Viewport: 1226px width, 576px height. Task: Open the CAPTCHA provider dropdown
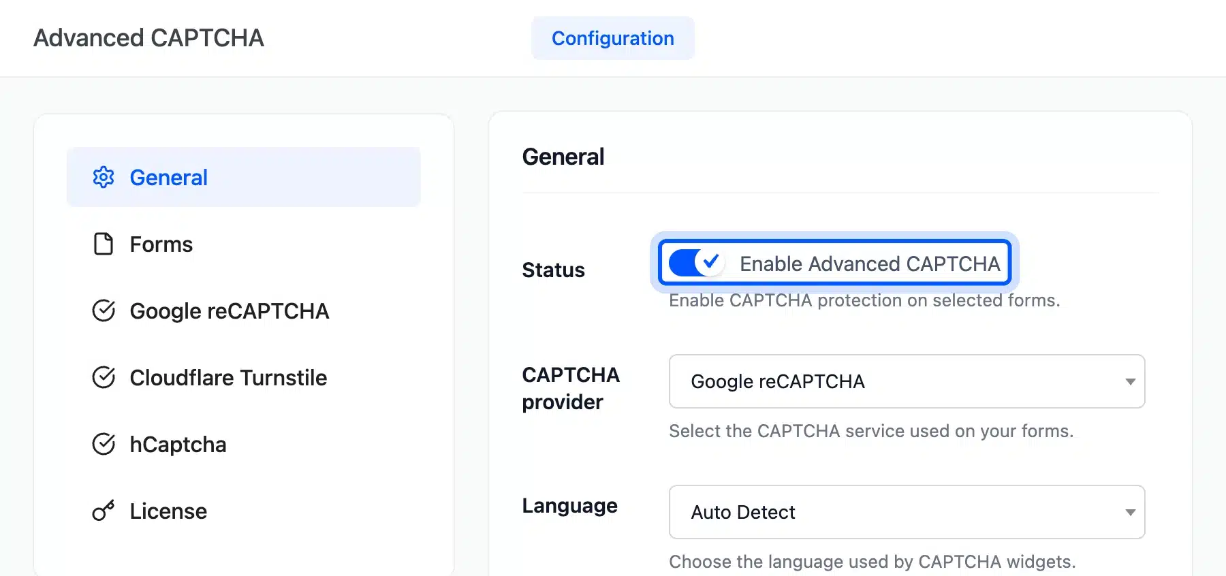[907, 381]
